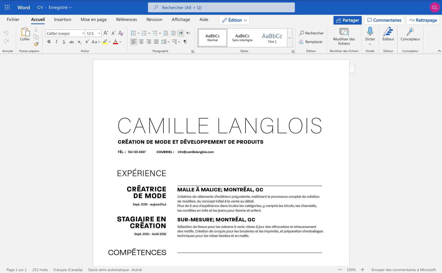Open the app launcher grid
442x273 pixels.
pos(7,7)
